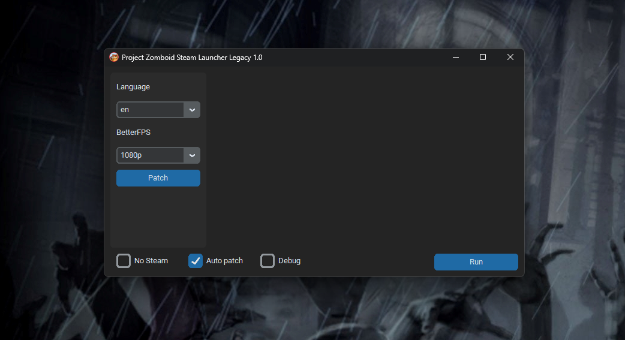
Task: Click the 'Language' label
Action: [133, 87]
